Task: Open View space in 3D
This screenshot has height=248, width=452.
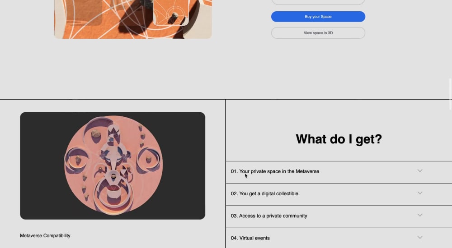Action: [318, 33]
